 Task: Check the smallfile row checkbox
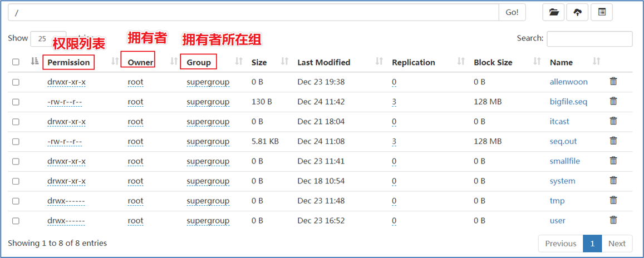pyautogui.click(x=16, y=161)
